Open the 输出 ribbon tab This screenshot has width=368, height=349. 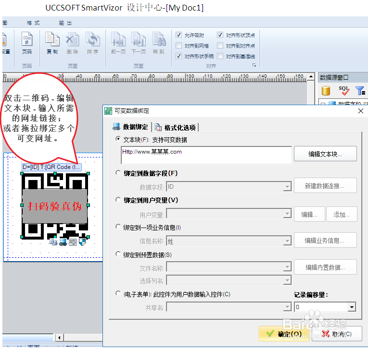[65, 23]
